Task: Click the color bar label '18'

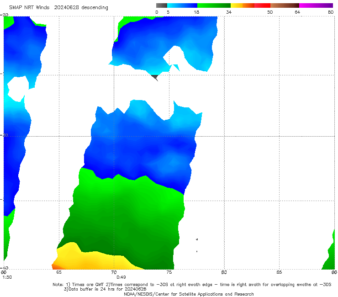Action: (x=196, y=12)
